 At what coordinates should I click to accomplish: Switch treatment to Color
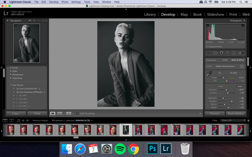coord(225,60)
